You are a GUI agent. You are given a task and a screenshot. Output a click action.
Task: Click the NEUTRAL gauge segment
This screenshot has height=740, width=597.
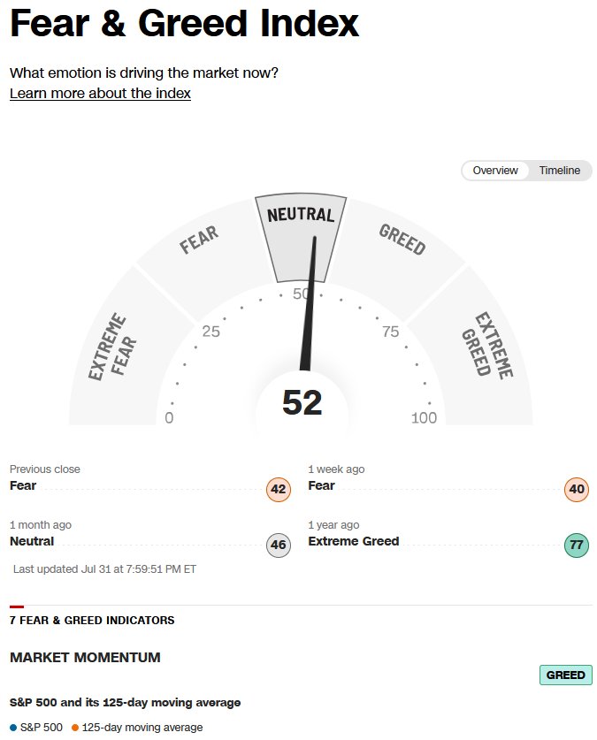click(300, 236)
